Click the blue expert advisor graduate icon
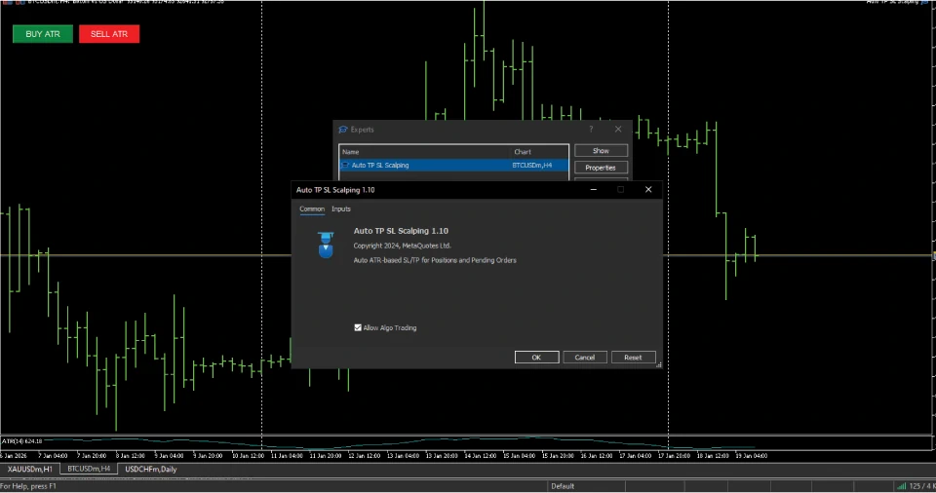Viewport: 936px width, 493px height. pos(326,245)
